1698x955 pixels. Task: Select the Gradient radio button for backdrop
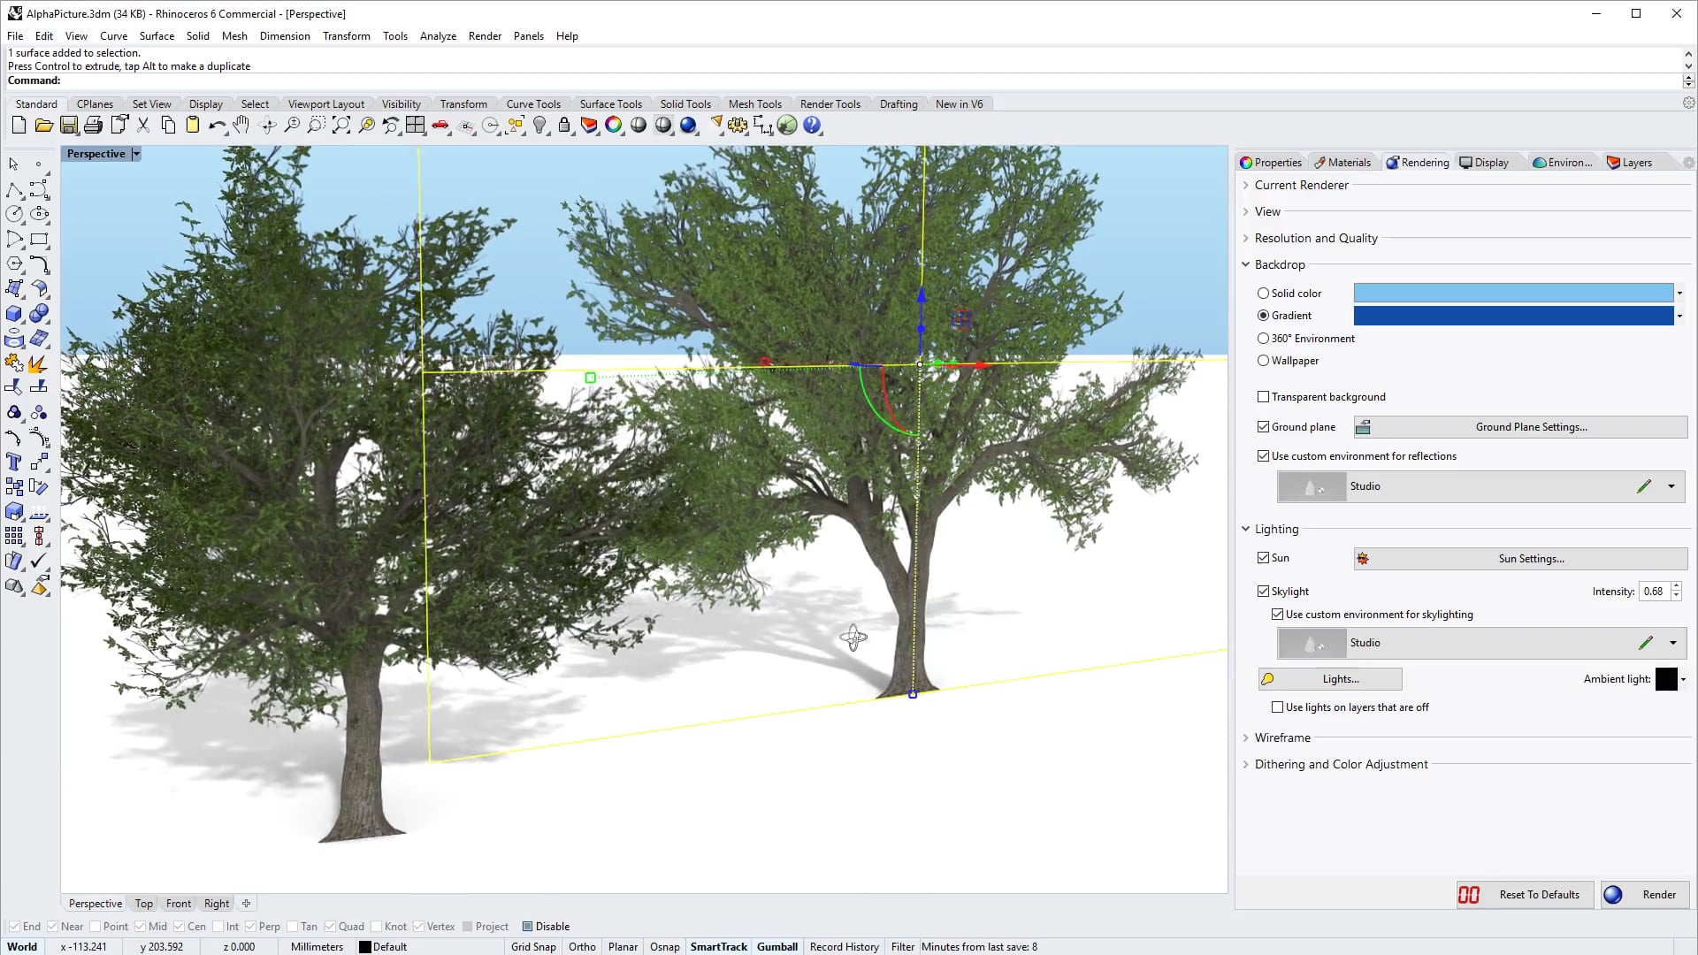point(1263,315)
